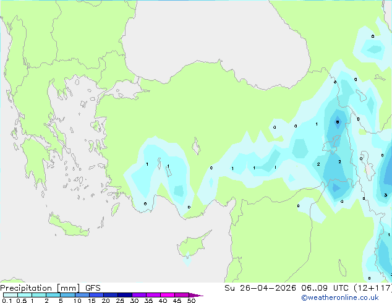Click the island of Crete on the map
This screenshot has width=392, height=303.
point(67,226)
